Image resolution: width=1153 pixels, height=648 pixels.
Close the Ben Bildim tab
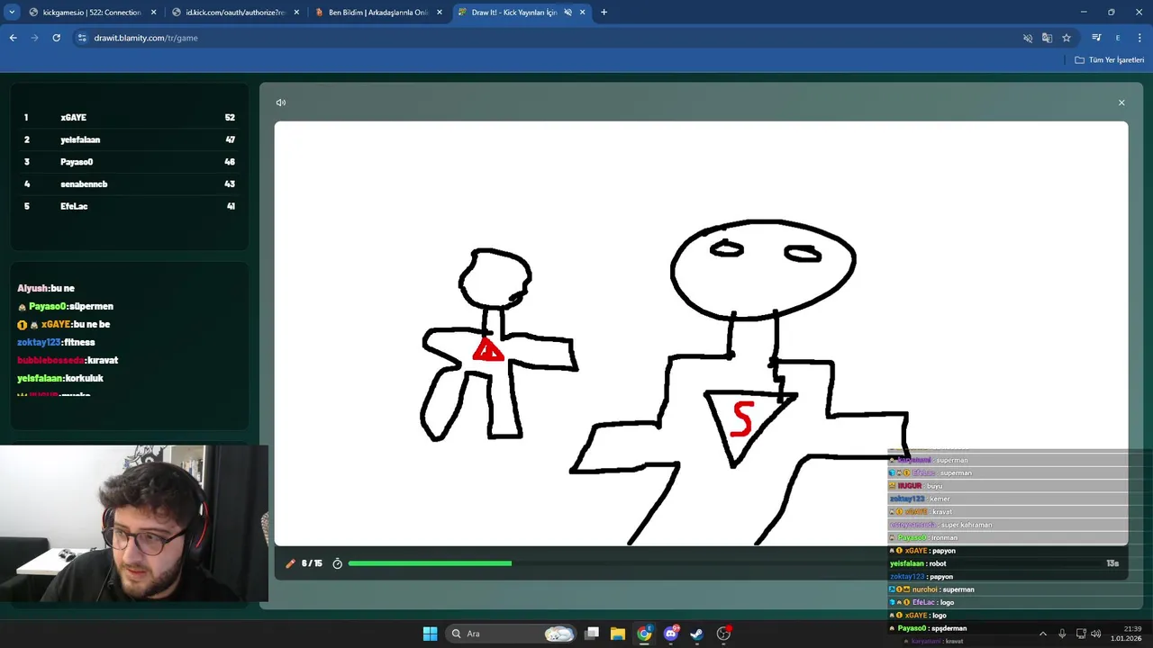pyautogui.click(x=440, y=13)
